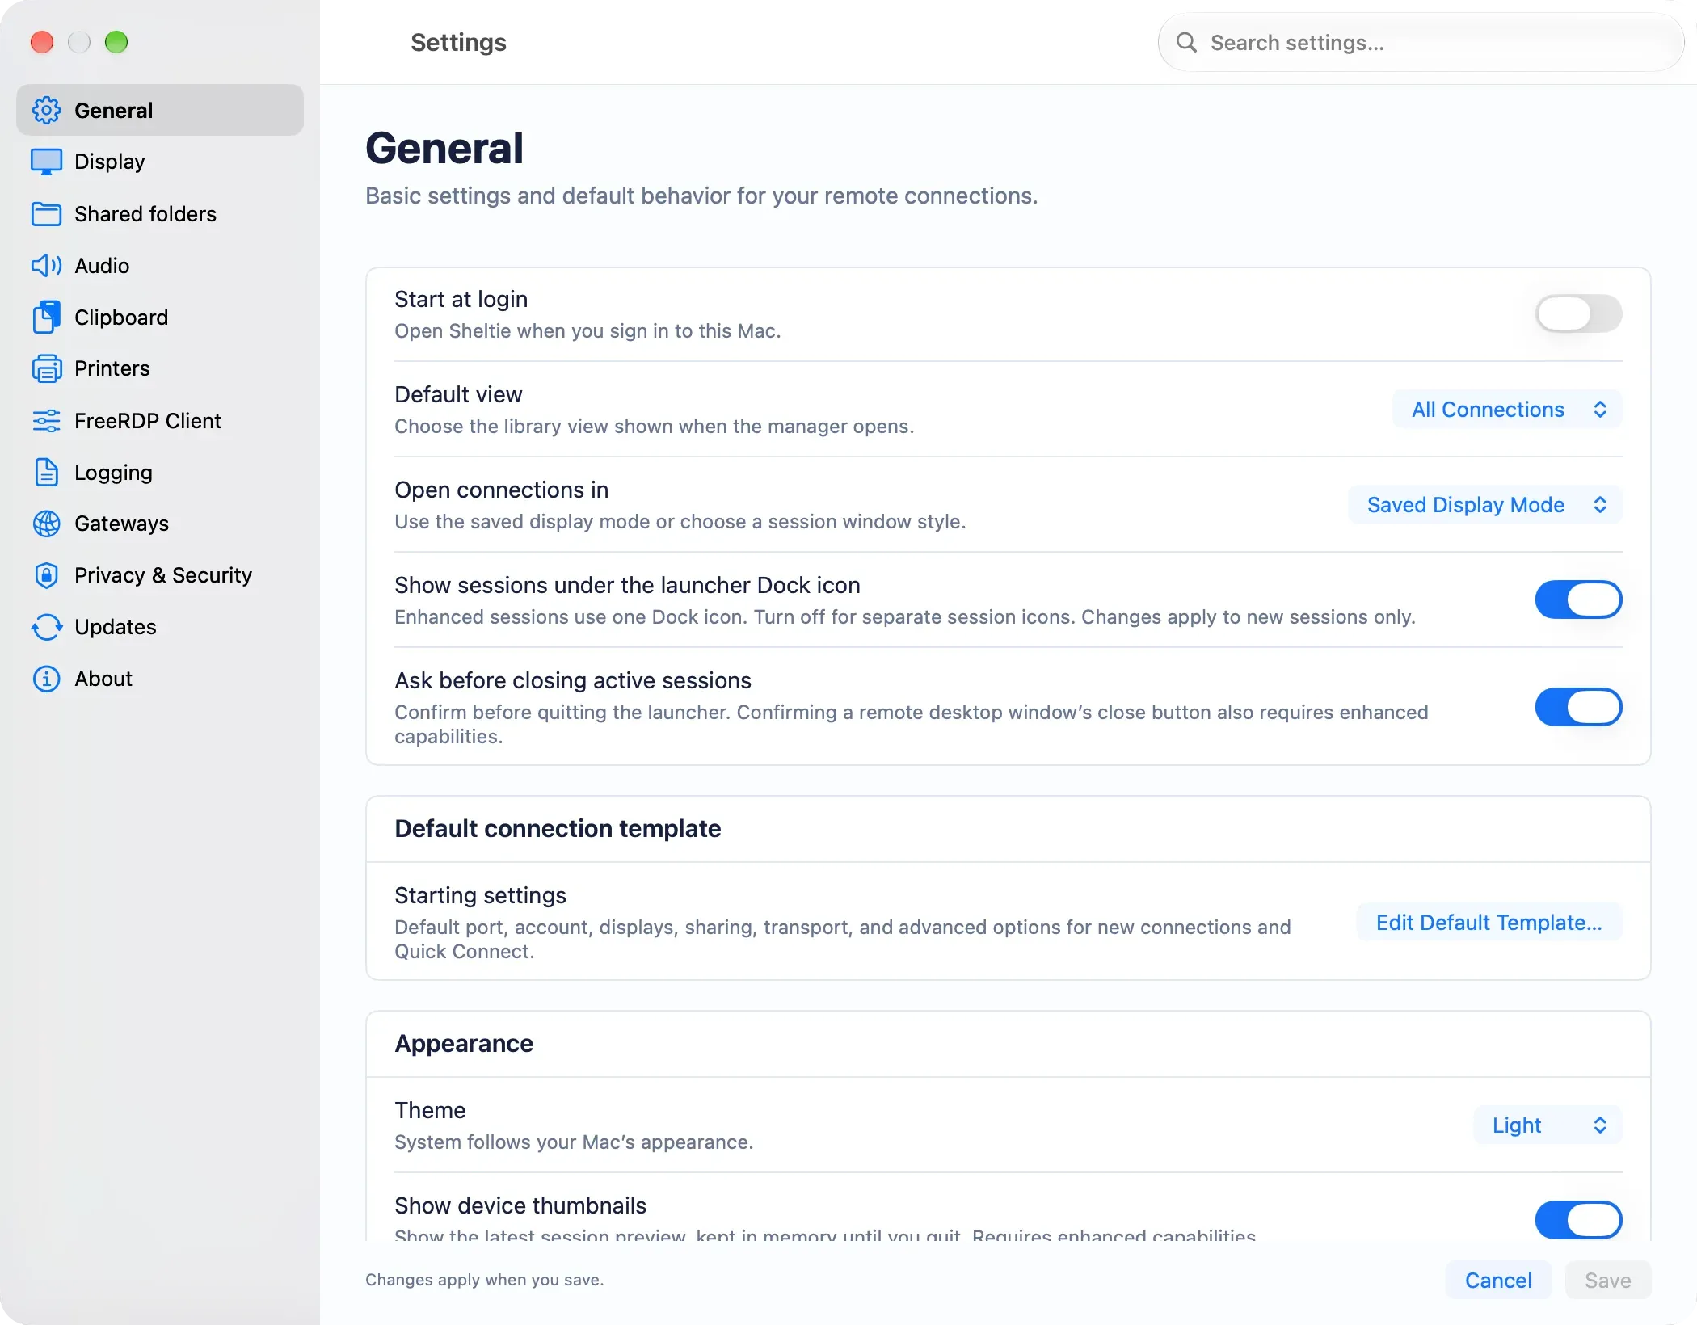Enable the Start at login switch
The height and width of the screenshot is (1325, 1697).
pyautogui.click(x=1578, y=313)
